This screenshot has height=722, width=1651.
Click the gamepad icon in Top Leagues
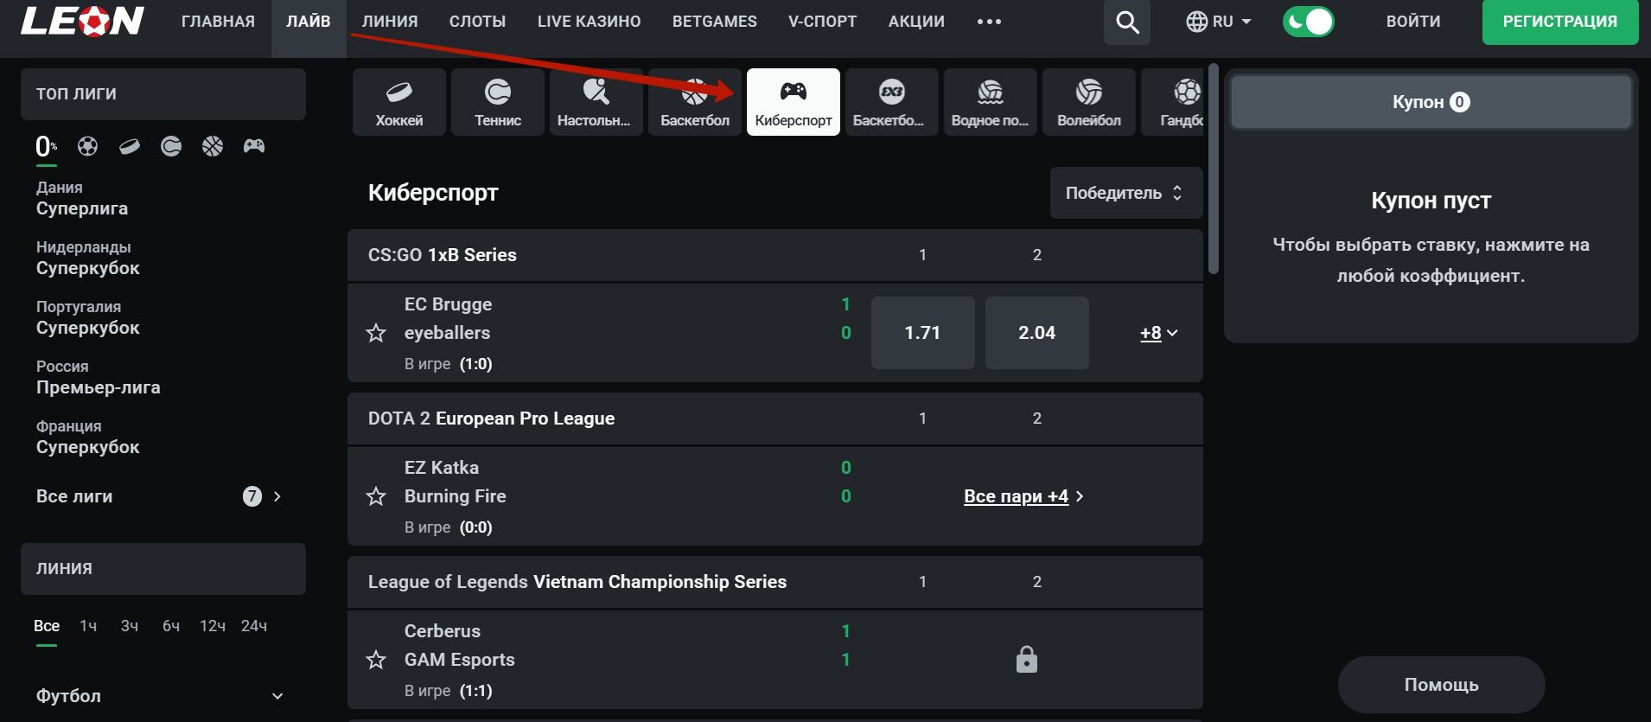click(254, 146)
